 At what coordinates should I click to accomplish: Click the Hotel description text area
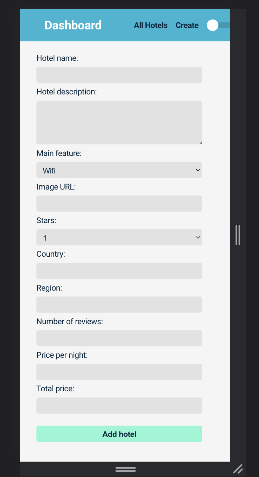point(119,122)
